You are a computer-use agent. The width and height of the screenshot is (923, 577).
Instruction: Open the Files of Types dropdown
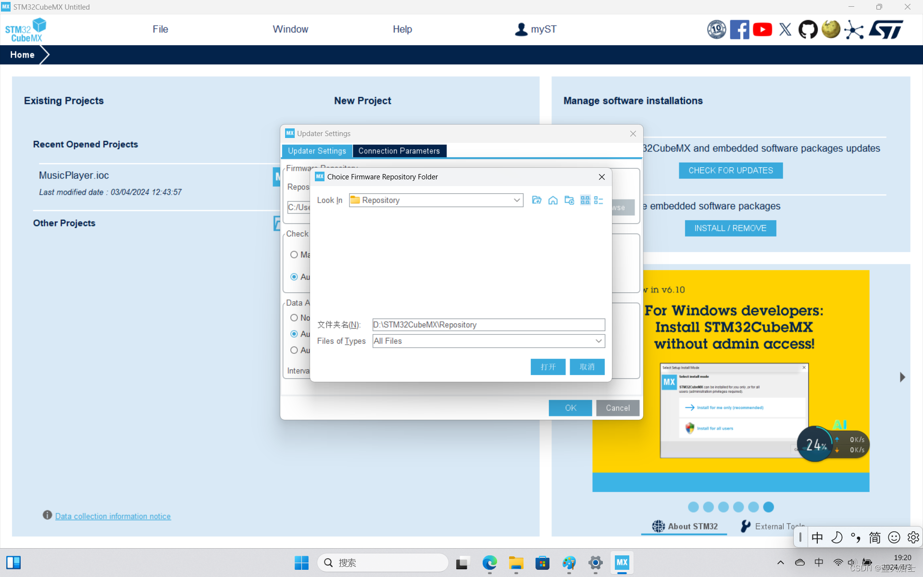click(x=598, y=341)
